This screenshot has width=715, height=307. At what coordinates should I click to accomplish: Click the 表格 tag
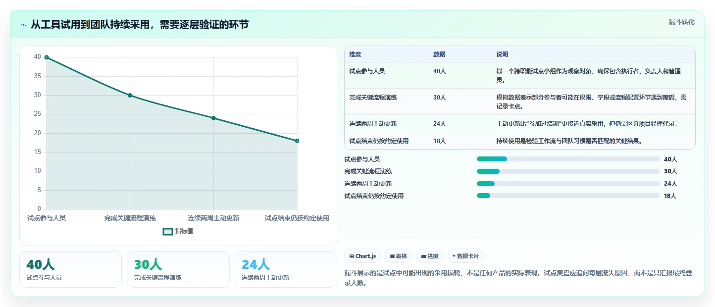(x=399, y=256)
